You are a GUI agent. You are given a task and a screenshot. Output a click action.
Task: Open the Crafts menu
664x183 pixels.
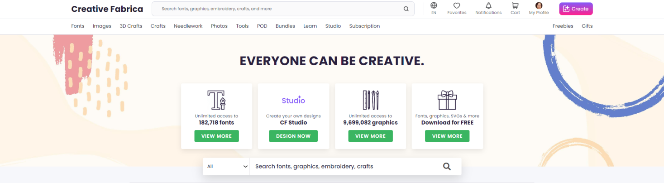coord(158,26)
